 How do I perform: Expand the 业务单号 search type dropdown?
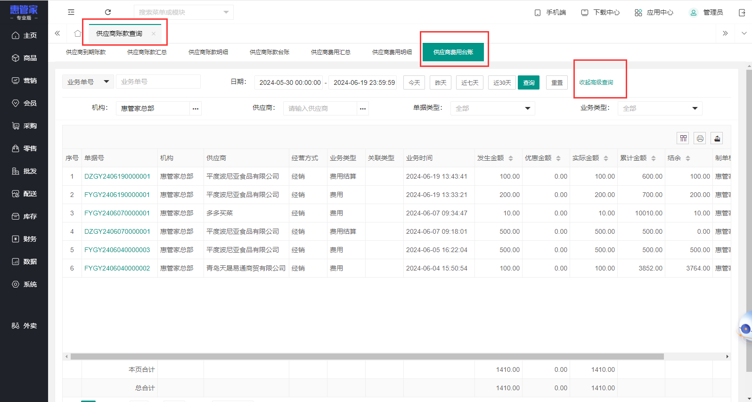88,82
